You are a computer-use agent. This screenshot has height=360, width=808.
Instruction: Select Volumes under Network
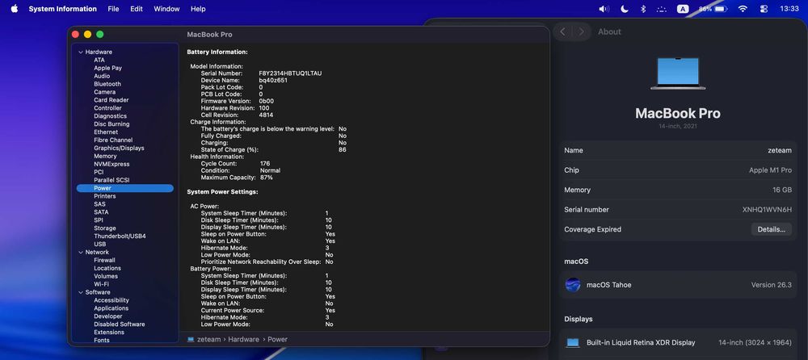[x=106, y=277]
